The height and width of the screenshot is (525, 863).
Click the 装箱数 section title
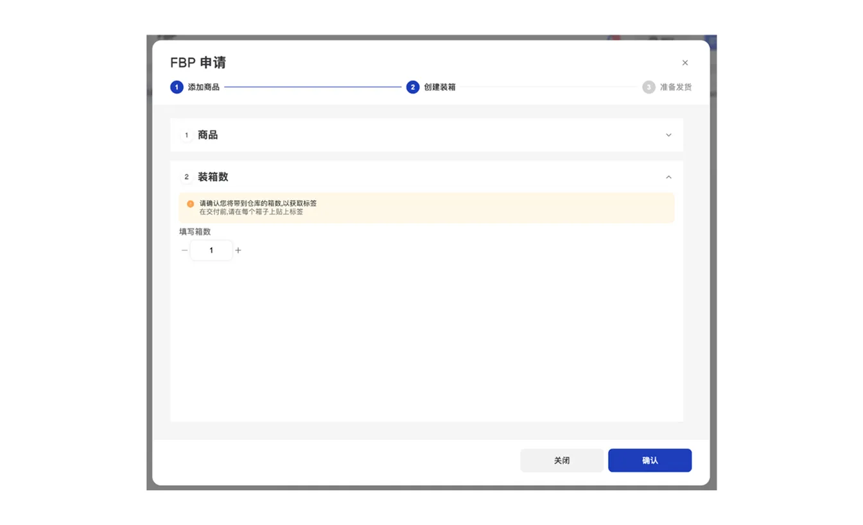click(213, 176)
